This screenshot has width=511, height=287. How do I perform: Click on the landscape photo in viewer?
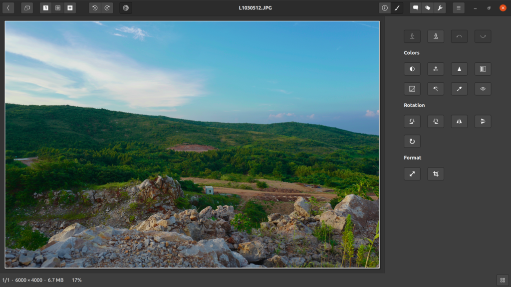[x=192, y=144]
